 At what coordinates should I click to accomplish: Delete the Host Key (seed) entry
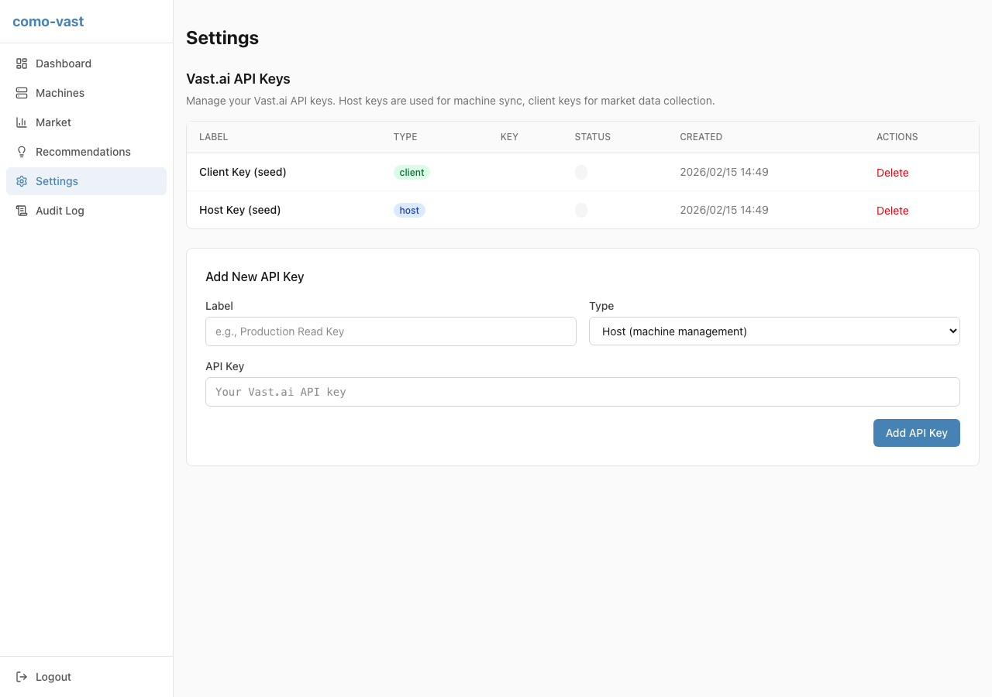pos(892,211)
